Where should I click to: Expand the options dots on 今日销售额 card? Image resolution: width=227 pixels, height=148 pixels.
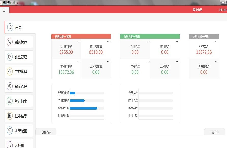pyautogui.click(x=79, y=41)
